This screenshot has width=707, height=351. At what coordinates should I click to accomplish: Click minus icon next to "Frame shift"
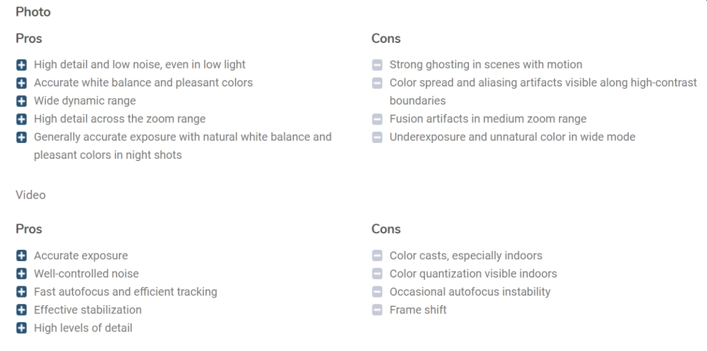tap(377, 310)
